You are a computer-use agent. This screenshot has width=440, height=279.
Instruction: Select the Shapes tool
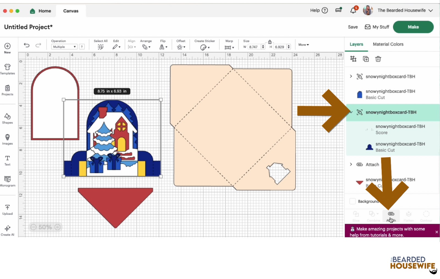point(7,119)
